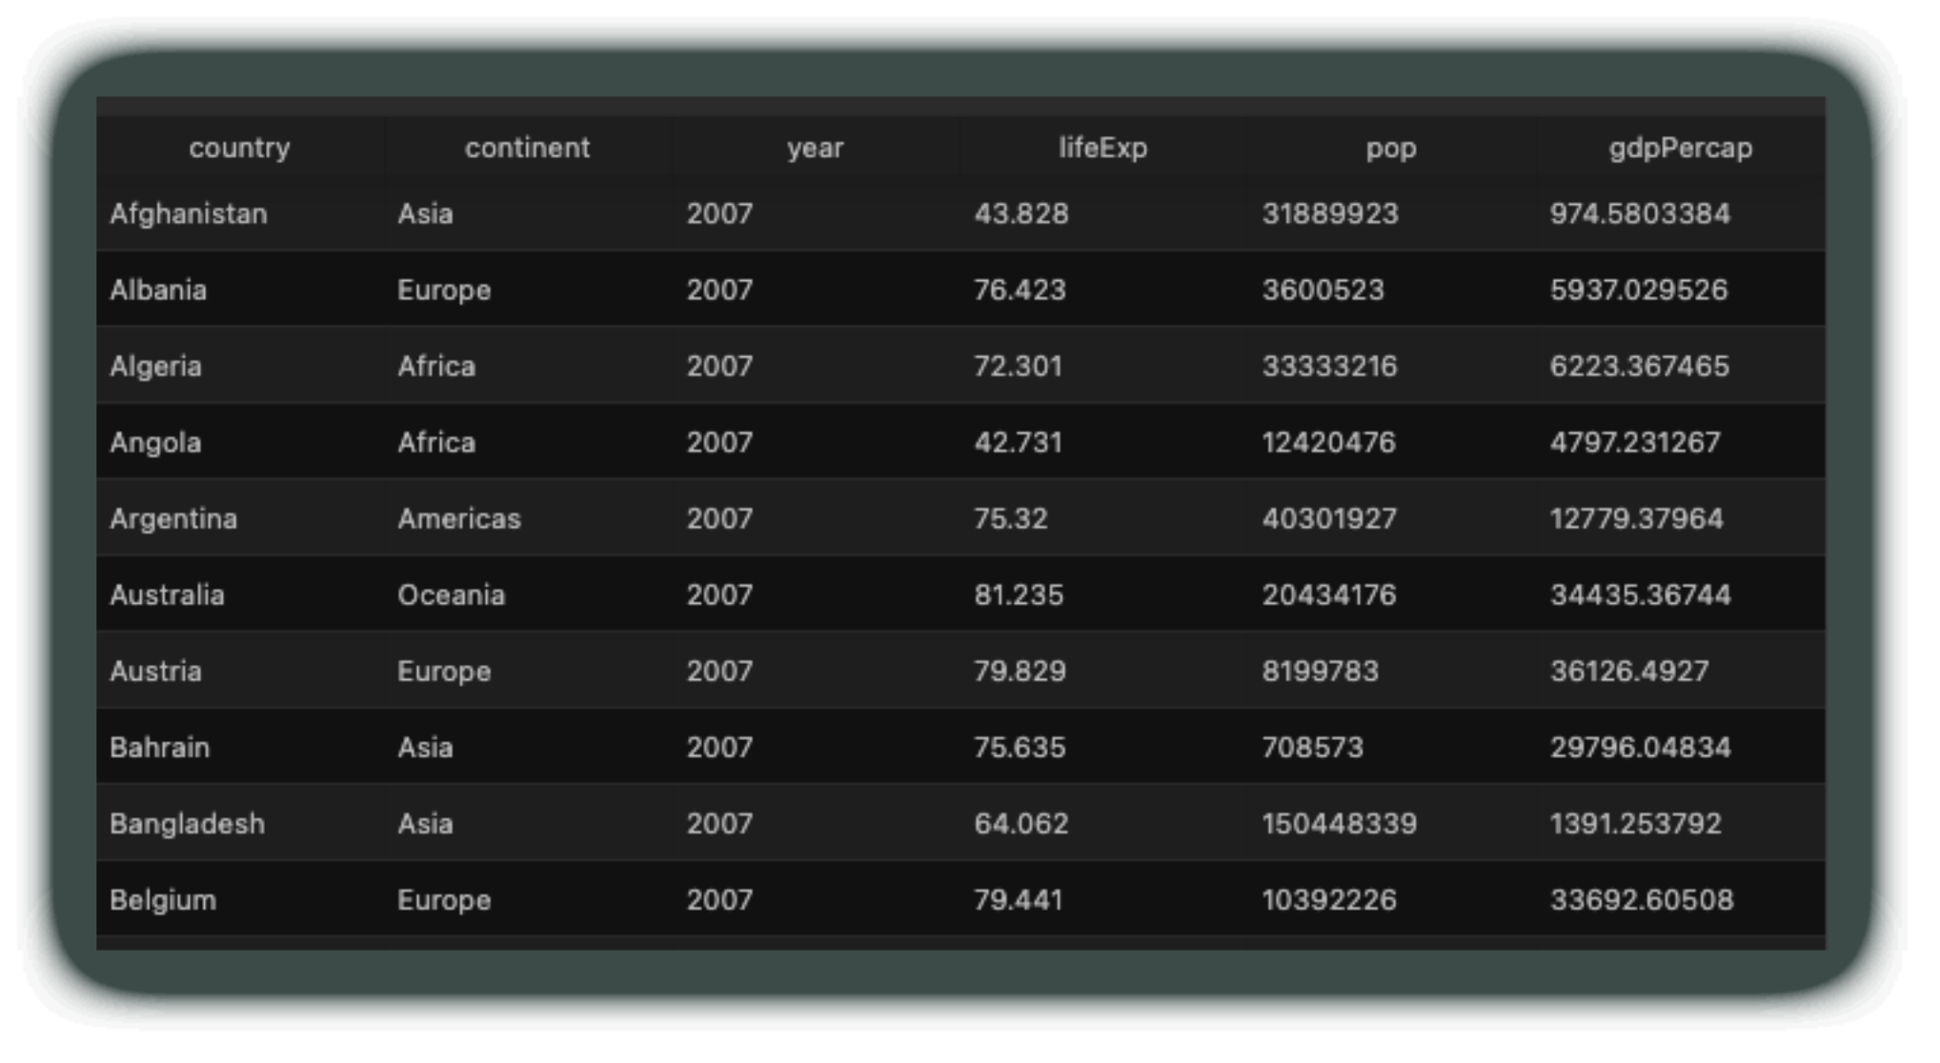
Task: Click the Americas continent cell
Action: [459, 518]
